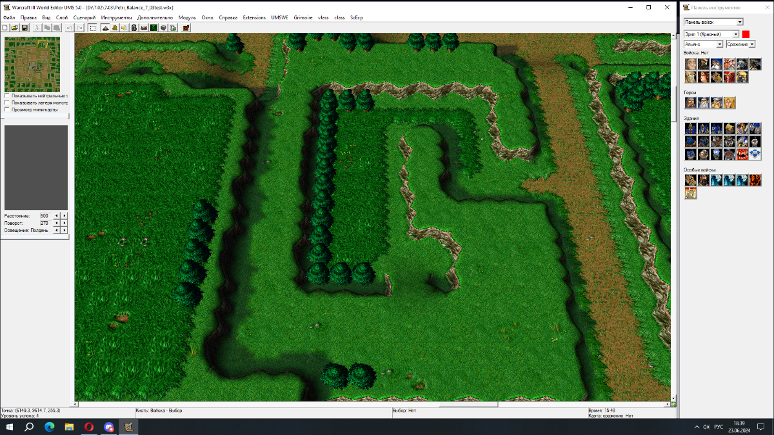Viewport: 774px width, 435px height.
Task: Click the Undo arrow in the toolbar
Action: [x=69, y=28]
